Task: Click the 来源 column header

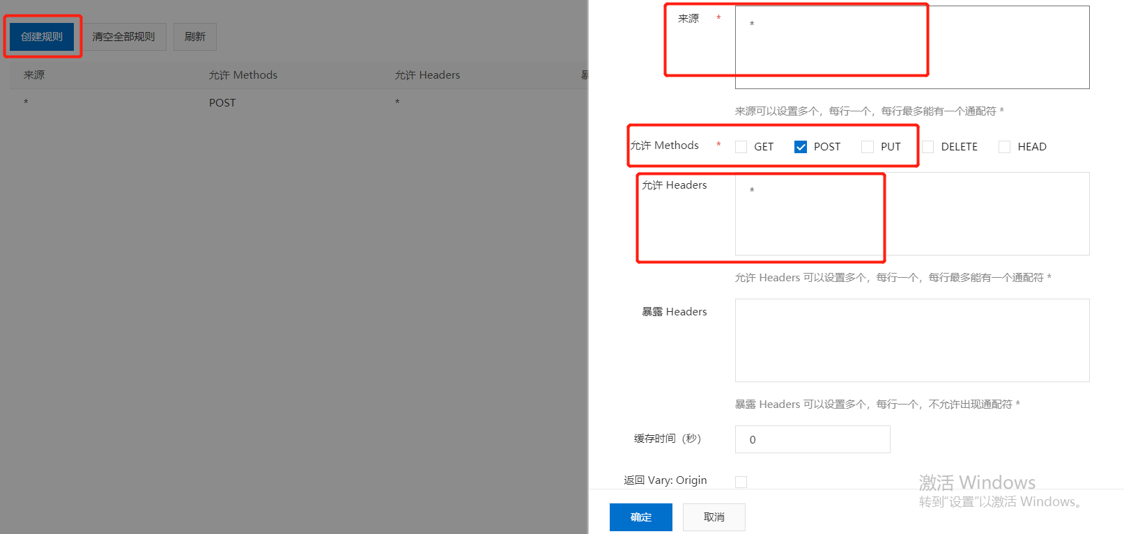Action: pos(34,75)
